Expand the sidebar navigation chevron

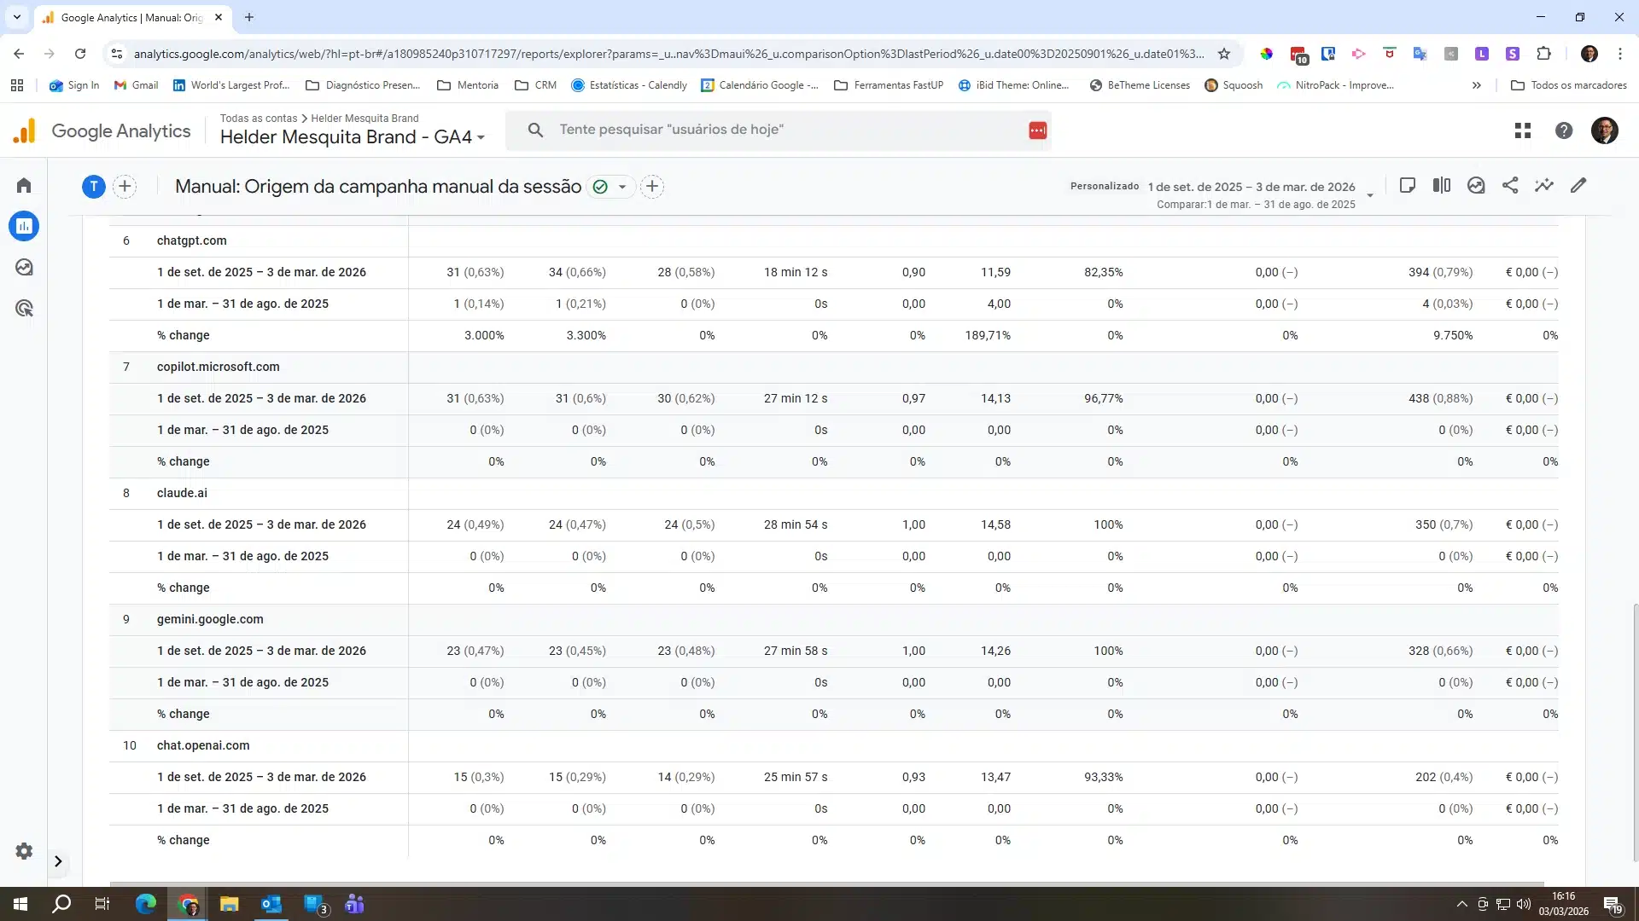[58, 861]
